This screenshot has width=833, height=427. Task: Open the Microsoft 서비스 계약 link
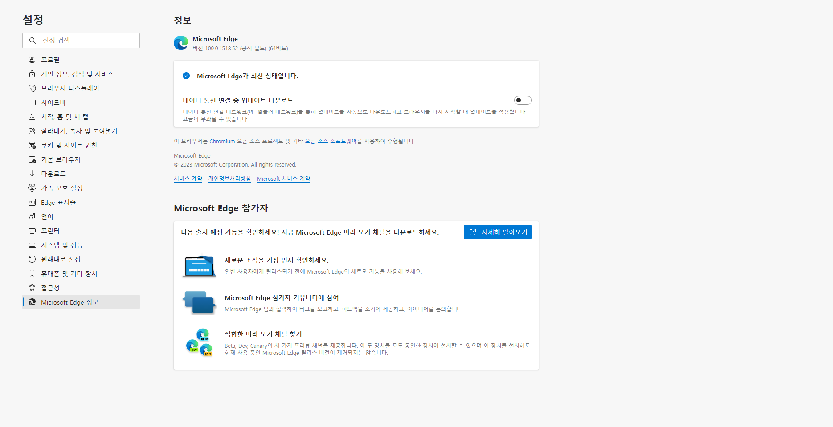[284, 179]
